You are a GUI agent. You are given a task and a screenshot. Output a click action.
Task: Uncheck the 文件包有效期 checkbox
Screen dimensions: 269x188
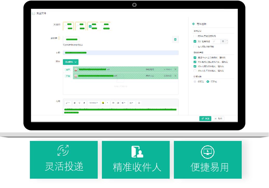(195, 41)
